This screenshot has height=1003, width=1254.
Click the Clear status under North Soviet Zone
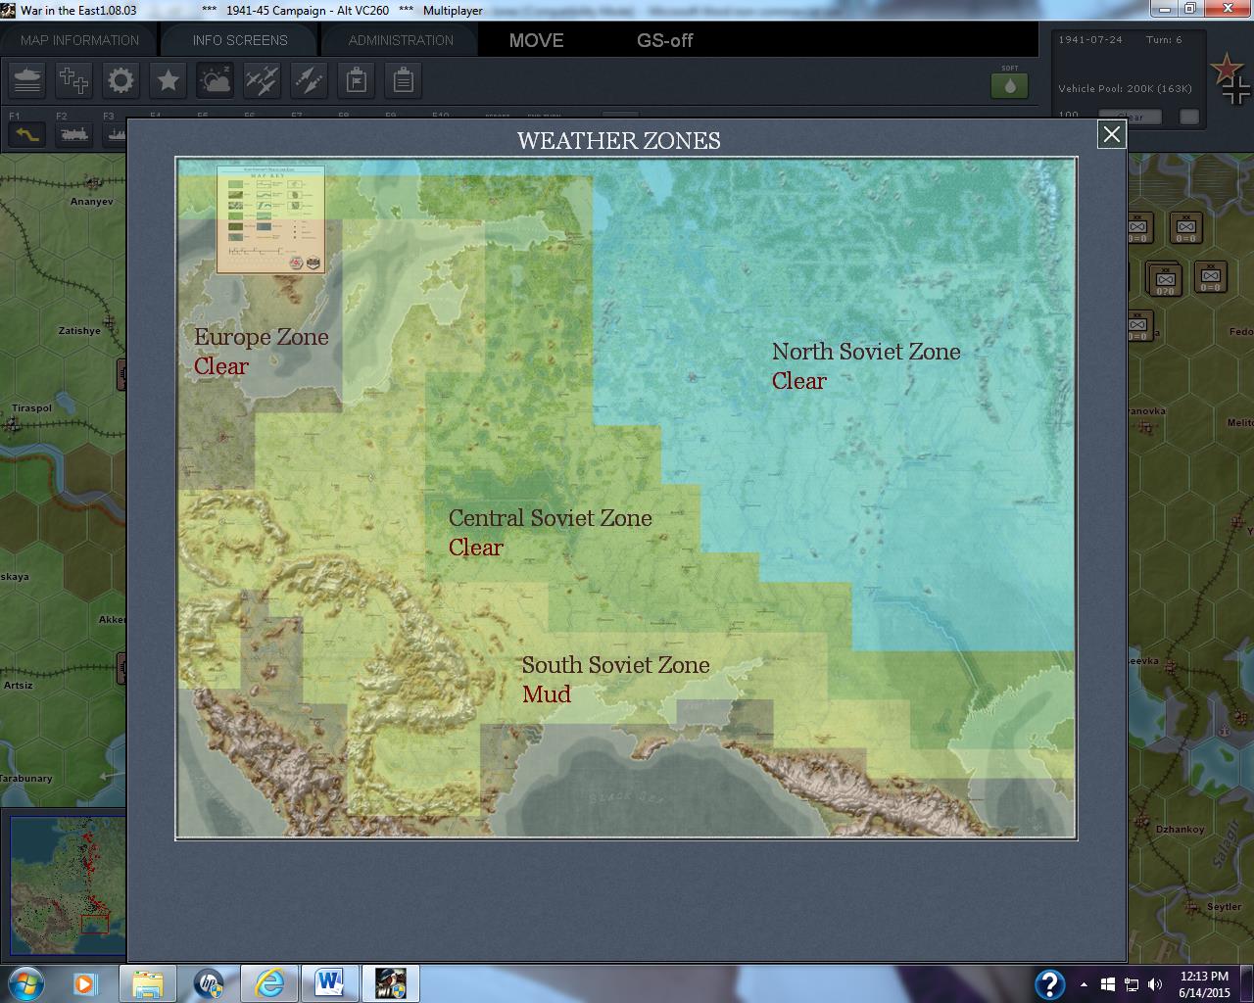point(799,381)
